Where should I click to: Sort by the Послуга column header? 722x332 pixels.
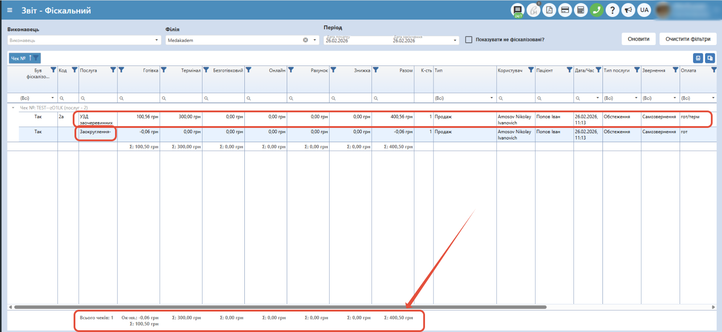[x=88, y=70]
